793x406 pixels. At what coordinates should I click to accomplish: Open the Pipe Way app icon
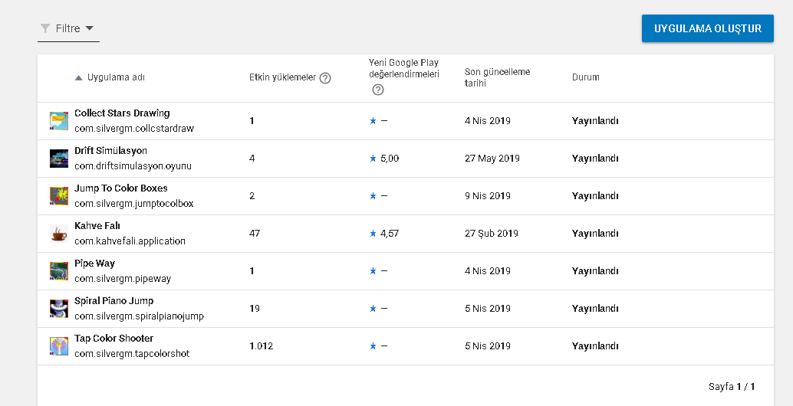click(x=58, y=270)
